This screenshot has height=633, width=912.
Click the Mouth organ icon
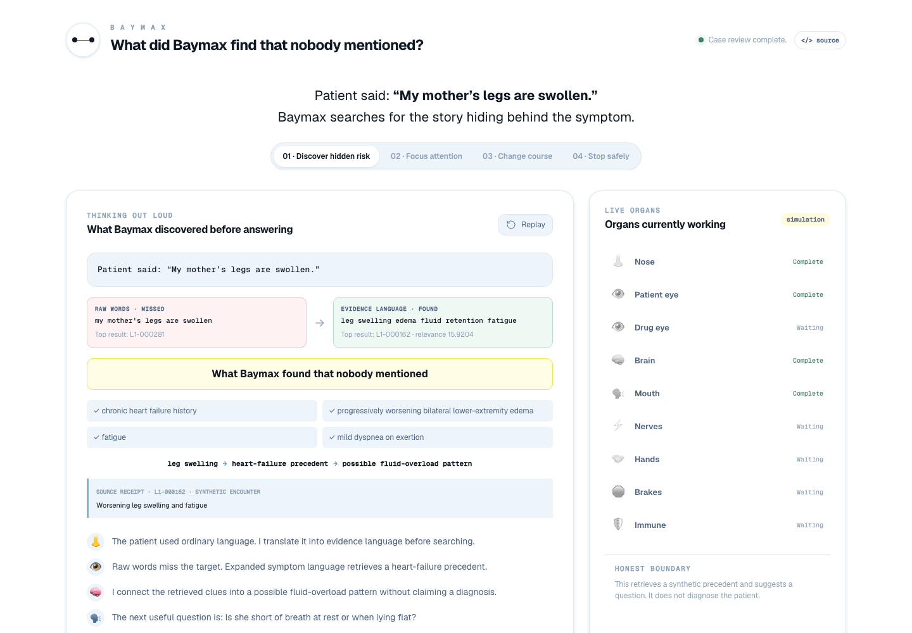pyautogui.click(x=618, y=393)
